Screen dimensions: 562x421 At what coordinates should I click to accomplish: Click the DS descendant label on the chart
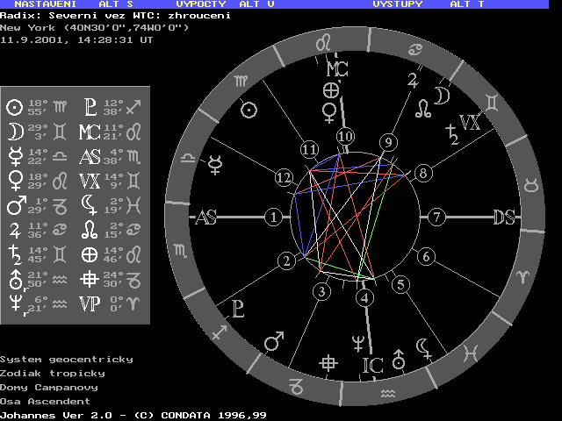503,218
